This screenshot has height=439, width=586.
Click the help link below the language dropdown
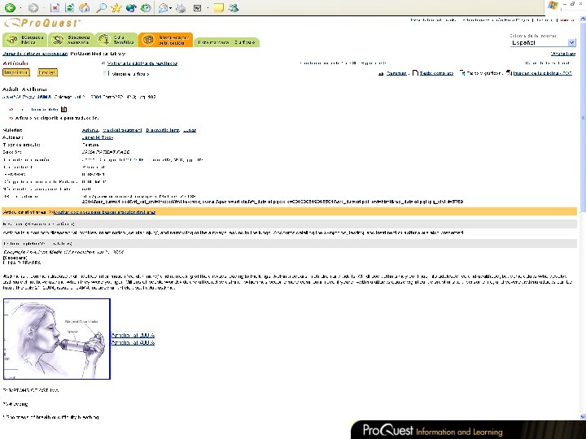(563, 54)
